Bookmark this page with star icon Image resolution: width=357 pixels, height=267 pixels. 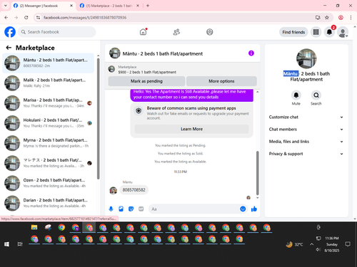[x=327, y=17]
